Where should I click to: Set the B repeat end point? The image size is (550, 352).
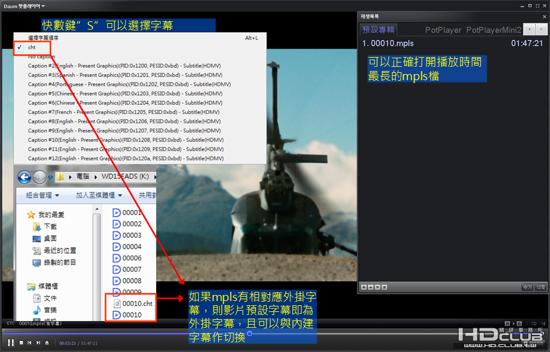point(519,323)
